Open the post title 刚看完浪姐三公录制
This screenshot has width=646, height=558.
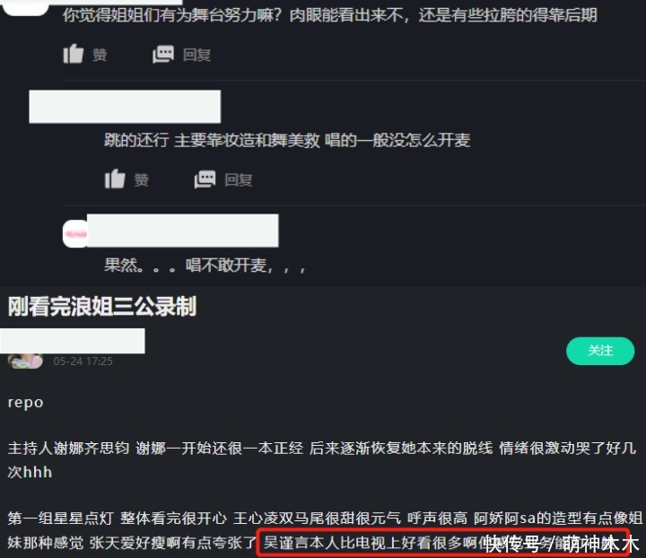click(102, 307)
